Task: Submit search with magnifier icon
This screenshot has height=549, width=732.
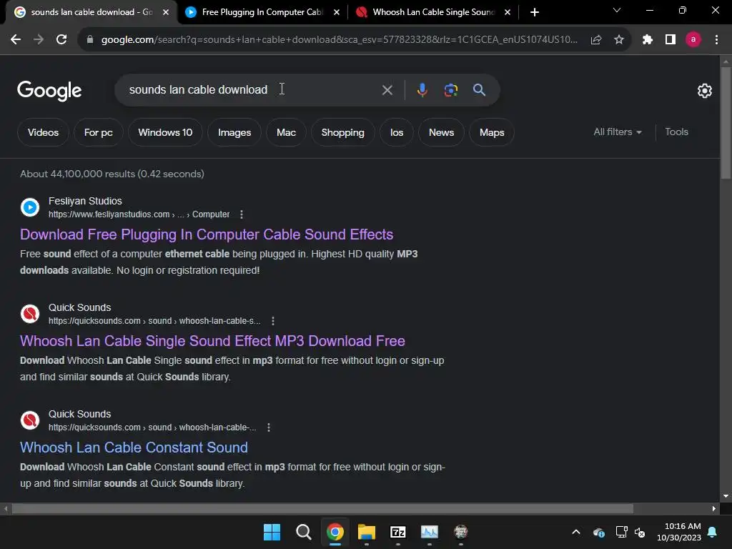Action: click(480, 90)
